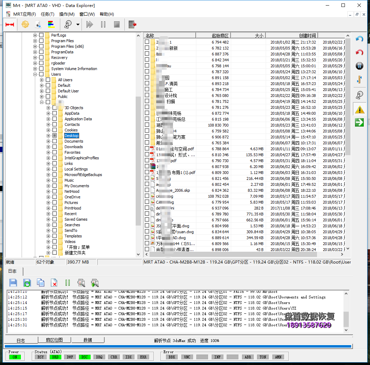
Task: Check the Documents folder checkbox in tree
Action: point(55,141)
